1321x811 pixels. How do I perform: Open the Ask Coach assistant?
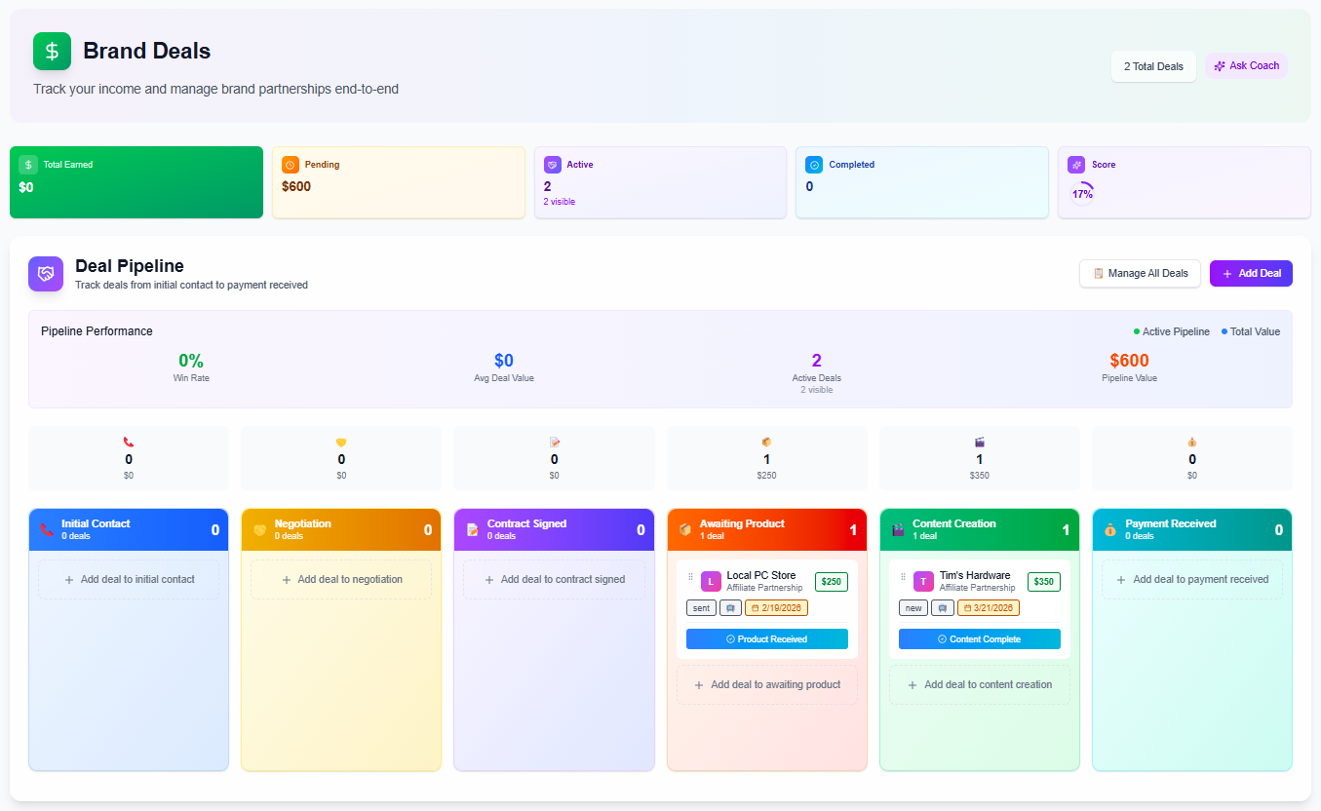(x=1246, y=66)
